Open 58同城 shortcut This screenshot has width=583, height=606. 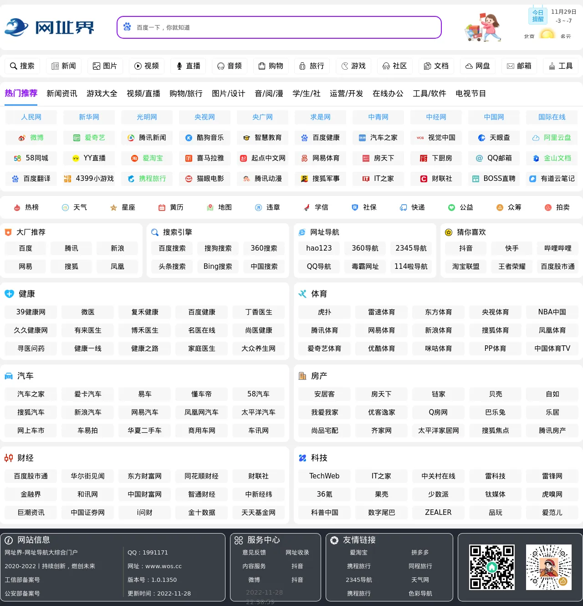point(31,158)
